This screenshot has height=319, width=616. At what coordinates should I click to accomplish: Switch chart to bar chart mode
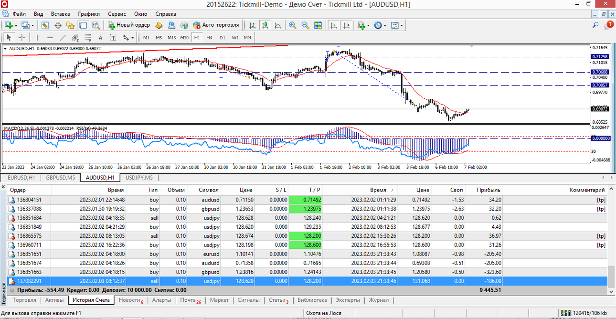click(x=253, y=25)
